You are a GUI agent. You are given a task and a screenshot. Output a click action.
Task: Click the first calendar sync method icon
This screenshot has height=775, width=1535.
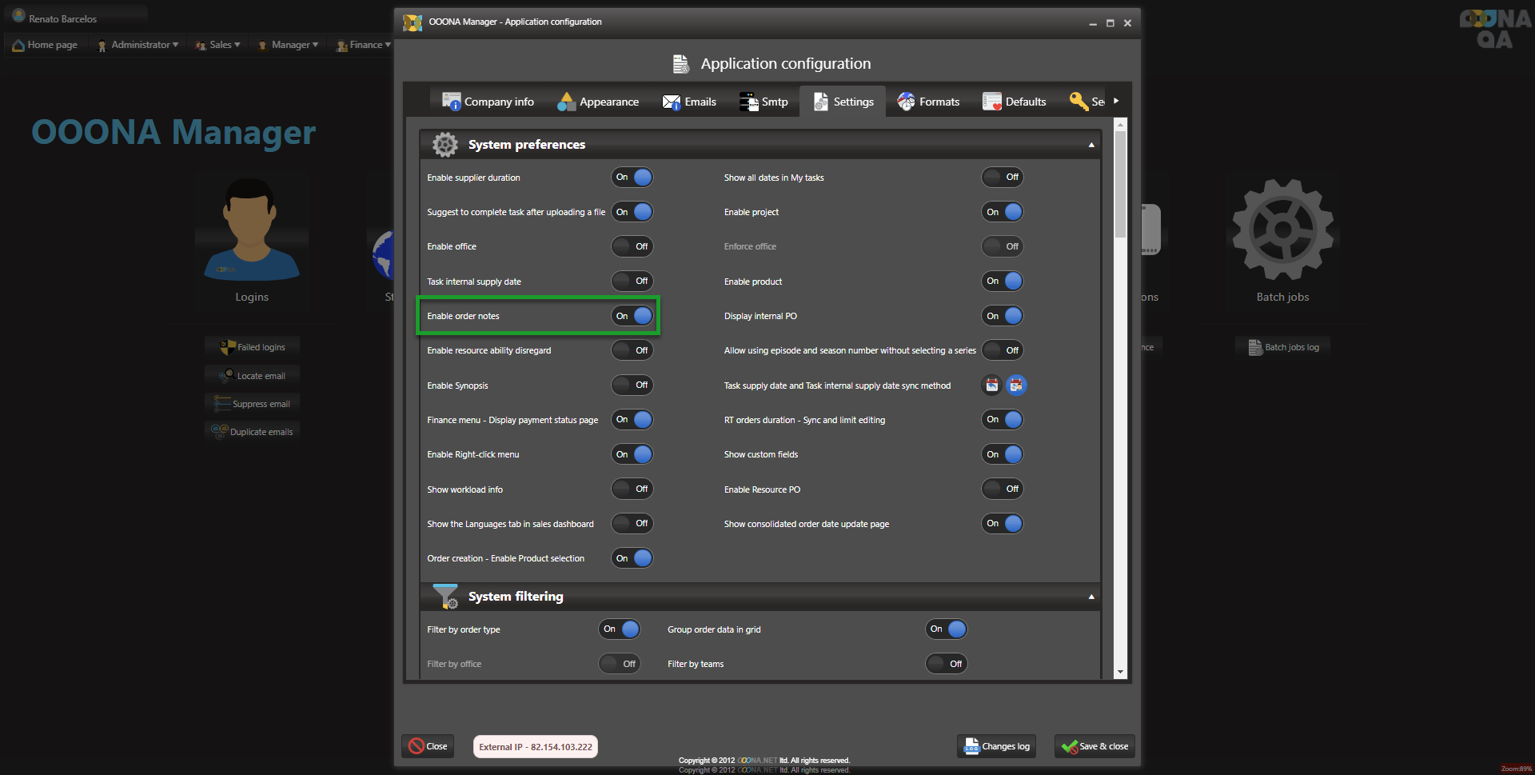pyautogui.click(x=991, y=386)
